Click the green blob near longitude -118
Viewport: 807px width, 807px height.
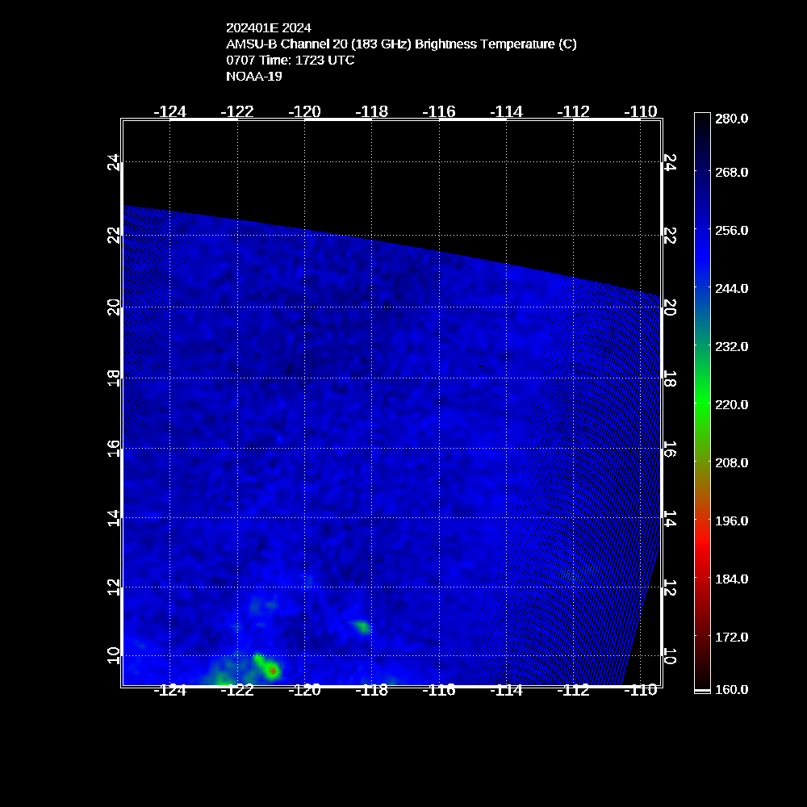[x=362, y=626]
